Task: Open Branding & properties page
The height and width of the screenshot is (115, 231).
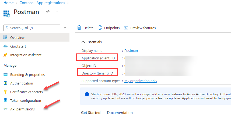Action: pyautogui.click(x=27, y=75)
